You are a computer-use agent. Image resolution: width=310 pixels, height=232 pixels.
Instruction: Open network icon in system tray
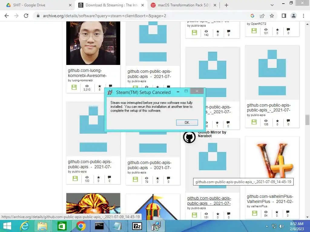274,226
